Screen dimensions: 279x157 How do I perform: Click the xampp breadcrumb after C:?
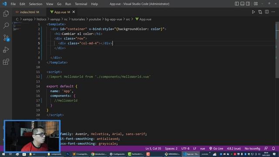[x=27, y=19]
